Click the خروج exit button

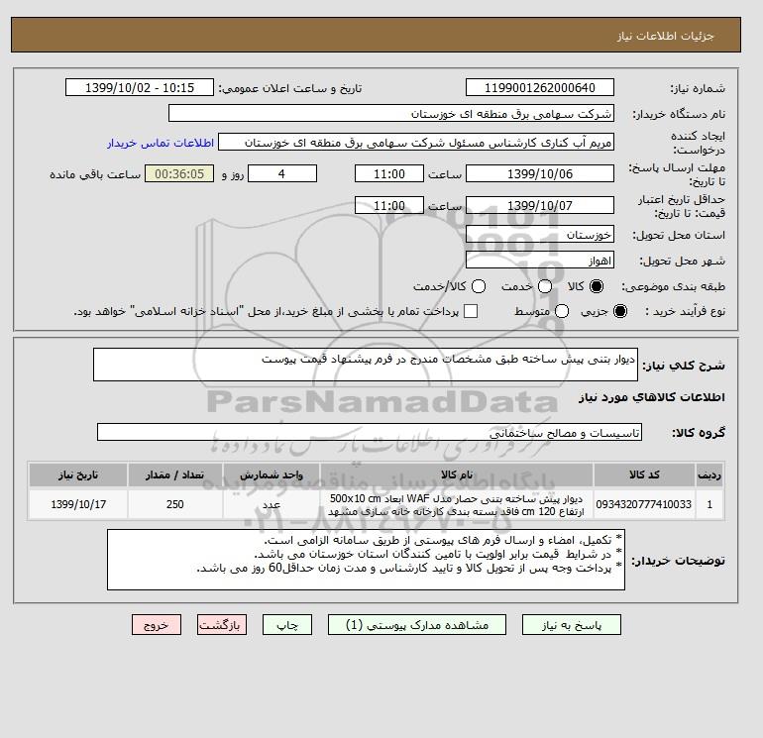pos(157,625)
